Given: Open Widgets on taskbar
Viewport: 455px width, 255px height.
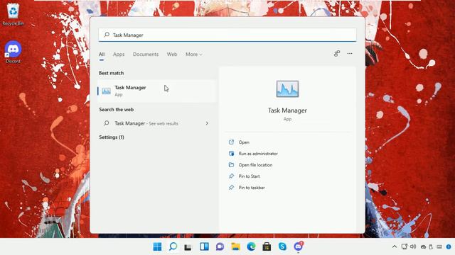Looking at the screenshot, I should click(x=204, y=246).
